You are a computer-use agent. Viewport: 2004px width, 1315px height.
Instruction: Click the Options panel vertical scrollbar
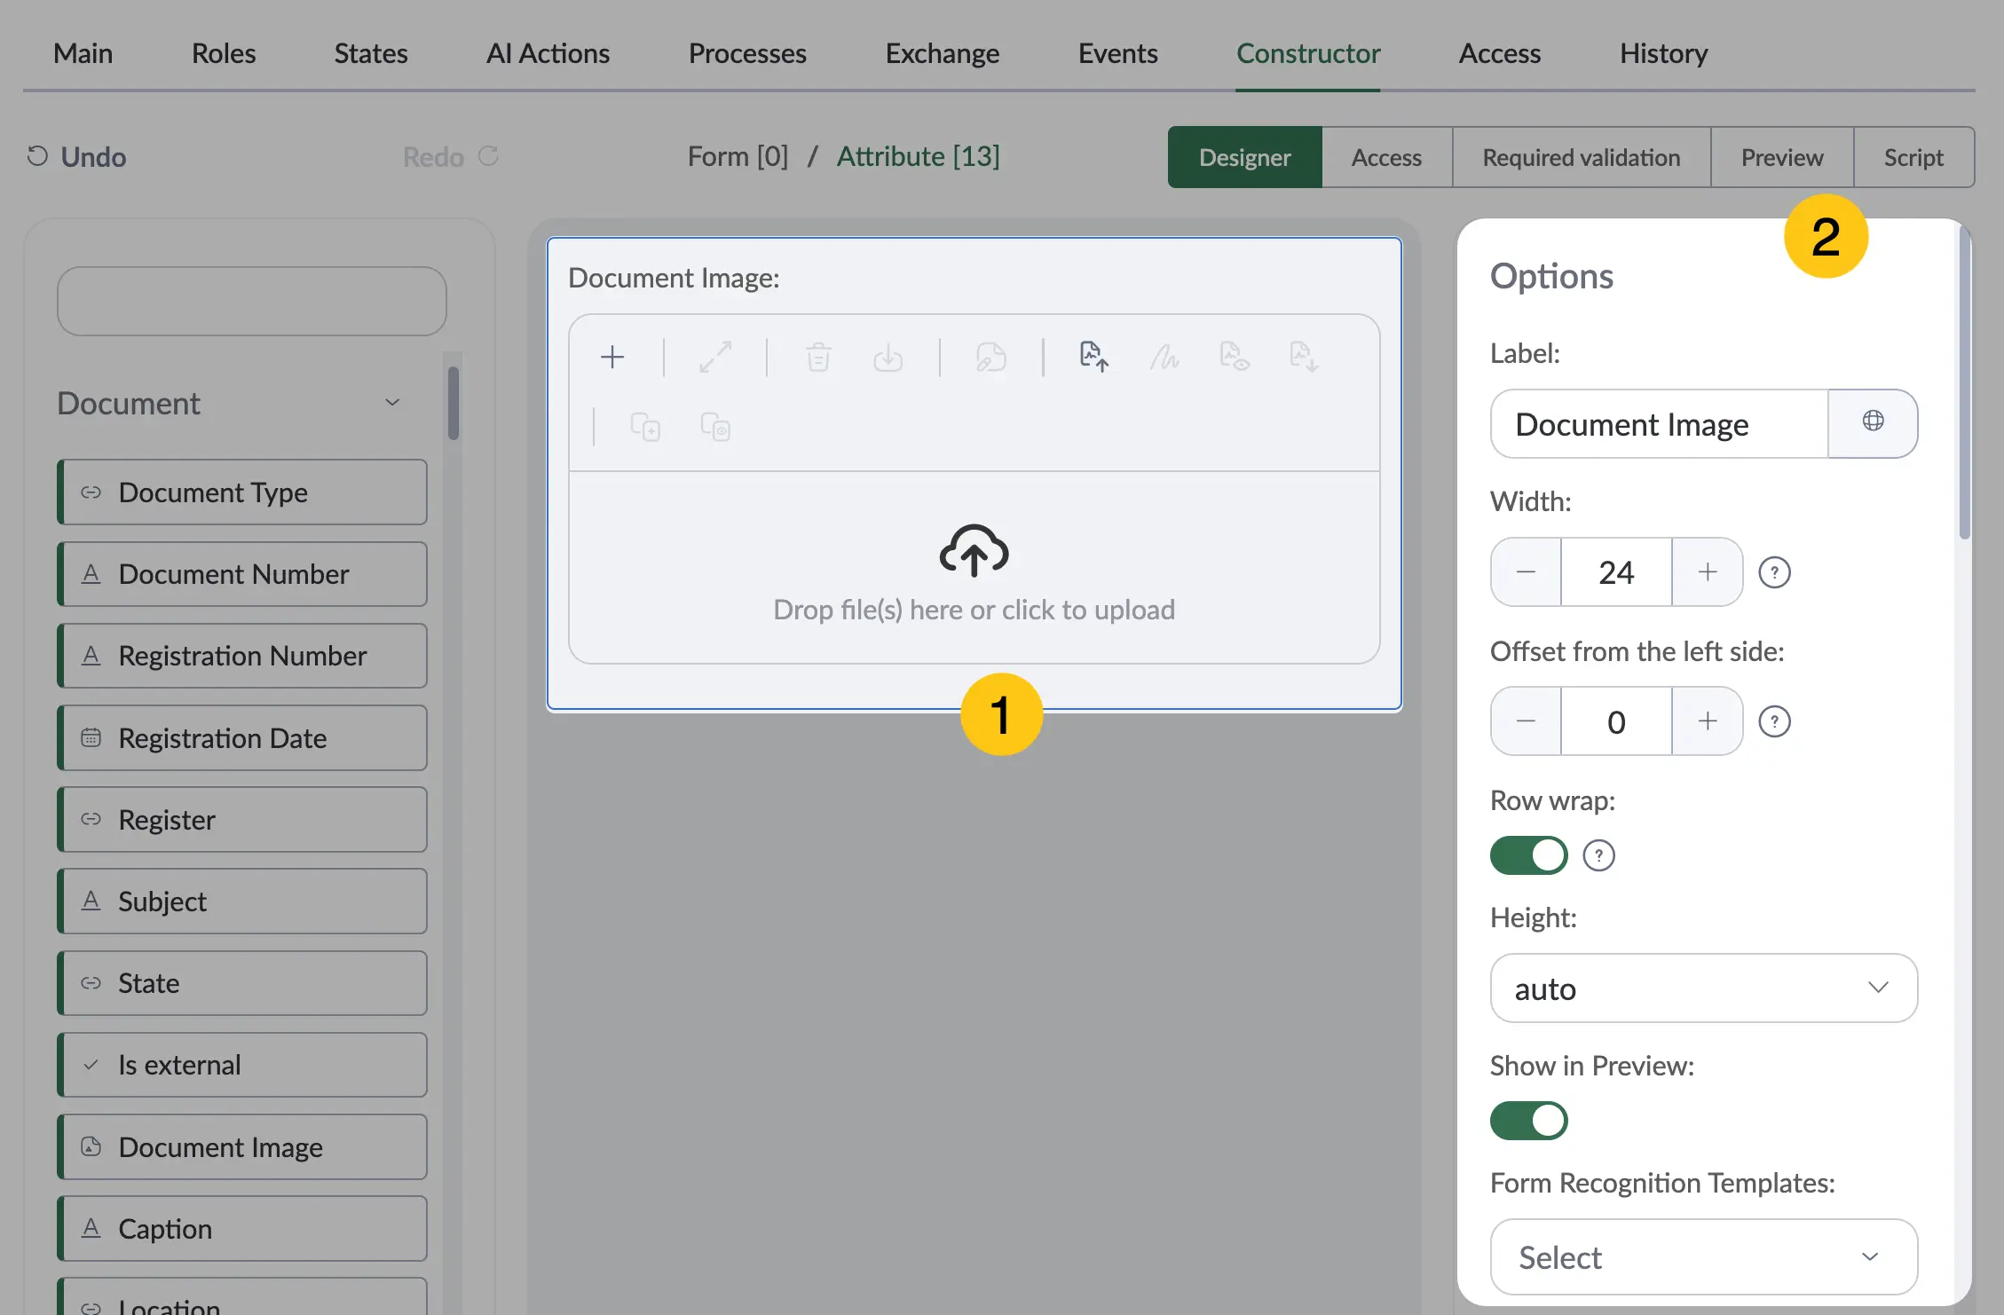[1964, 383]
